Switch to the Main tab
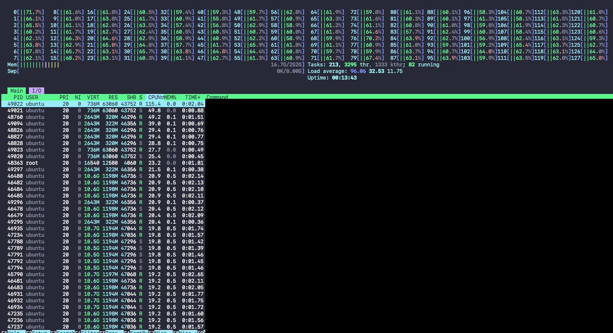 click(x=17, y=90)
